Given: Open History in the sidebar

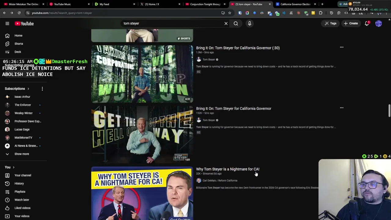Looking at the screenshot, I should 24,183.
